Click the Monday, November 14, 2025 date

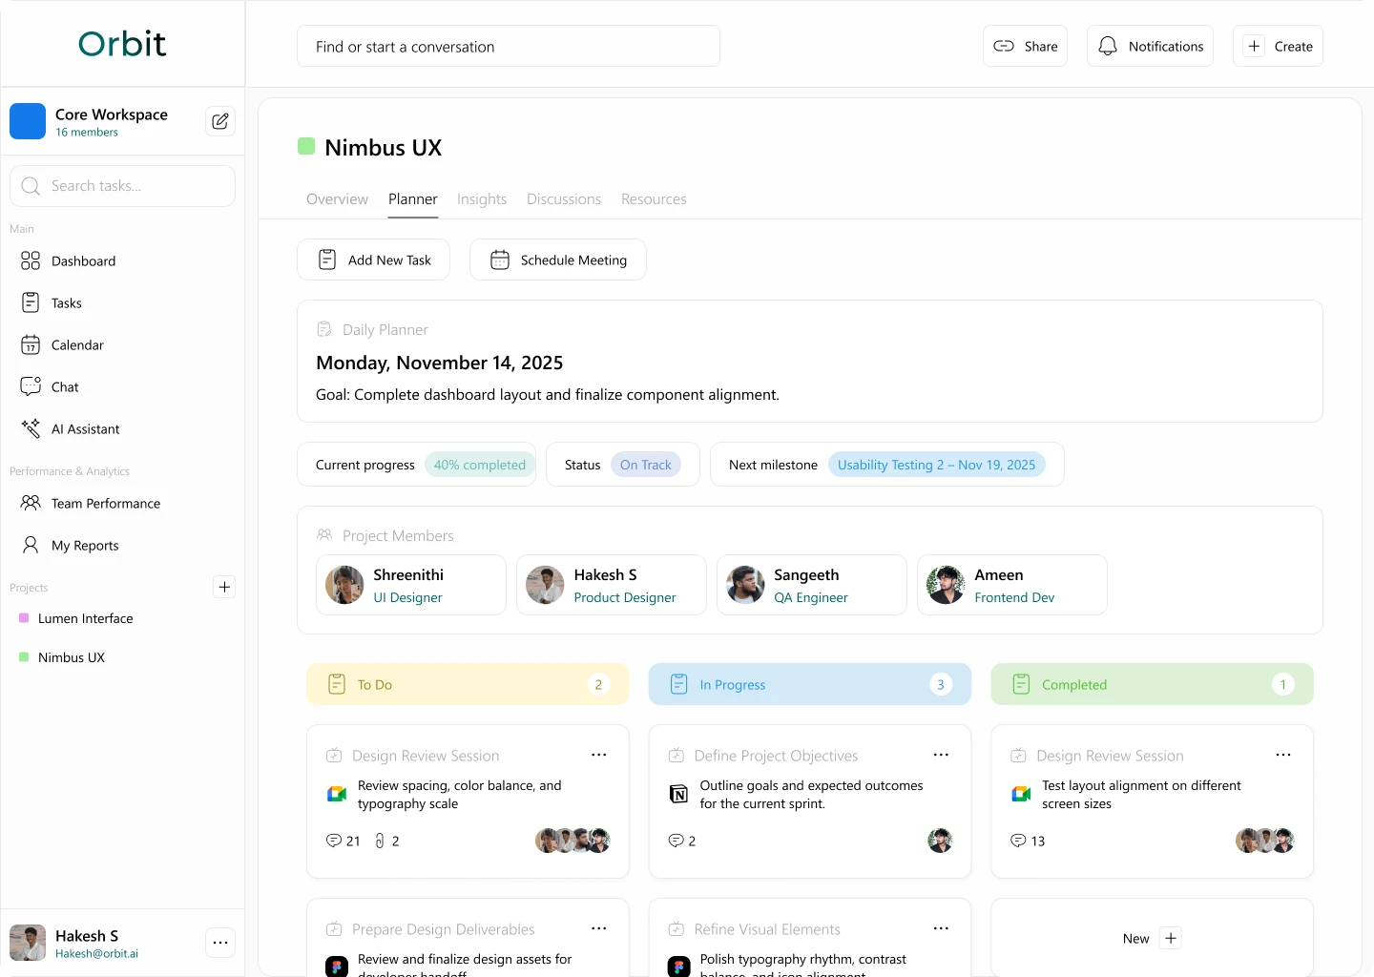pos(439,363)
